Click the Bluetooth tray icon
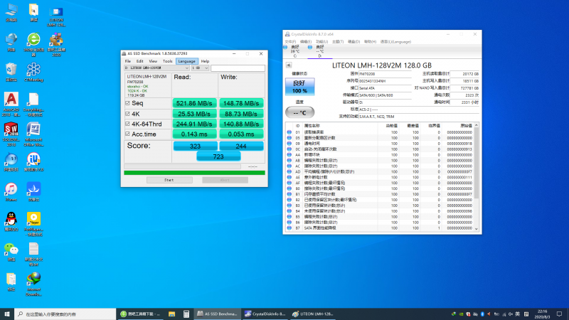The width and height of the screenshot is (569, 320). click(x=482, y=314)
